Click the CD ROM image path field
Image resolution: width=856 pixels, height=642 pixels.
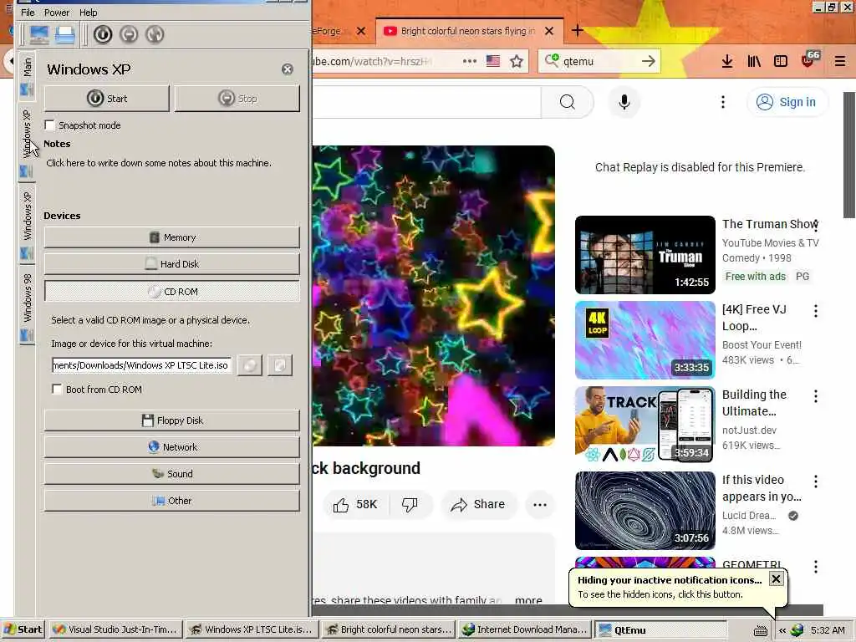pos(141,365)
